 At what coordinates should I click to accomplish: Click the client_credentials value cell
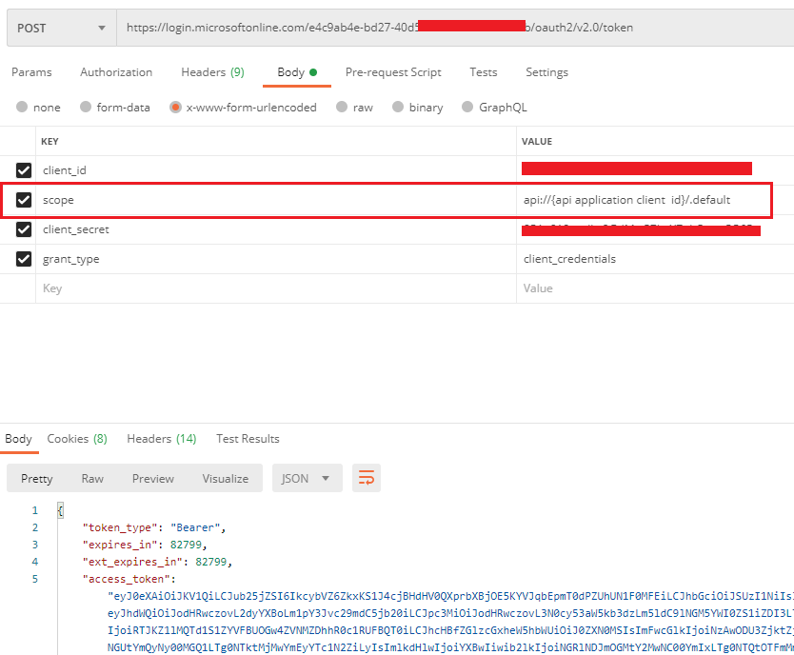(x=655, y=259)
